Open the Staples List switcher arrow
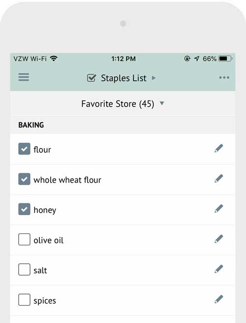Viewport: 246px width, 323px height. [x=154, y=78]
